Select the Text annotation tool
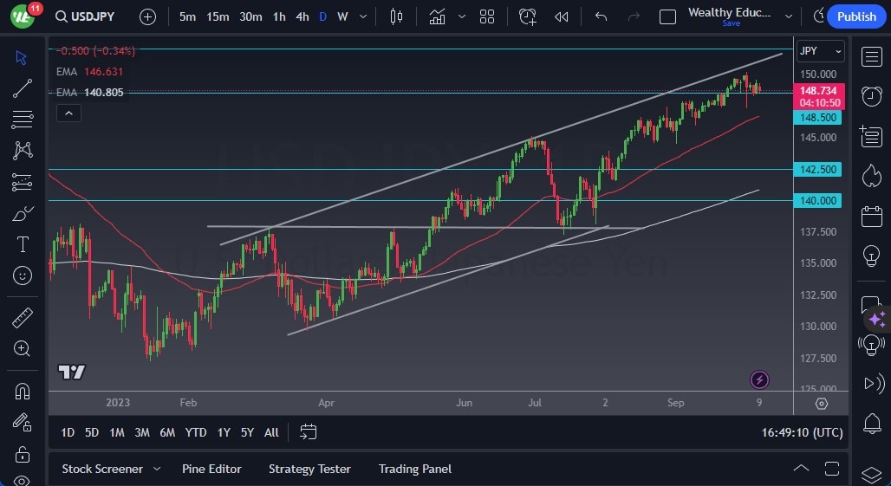 click(x=23, y=244)
